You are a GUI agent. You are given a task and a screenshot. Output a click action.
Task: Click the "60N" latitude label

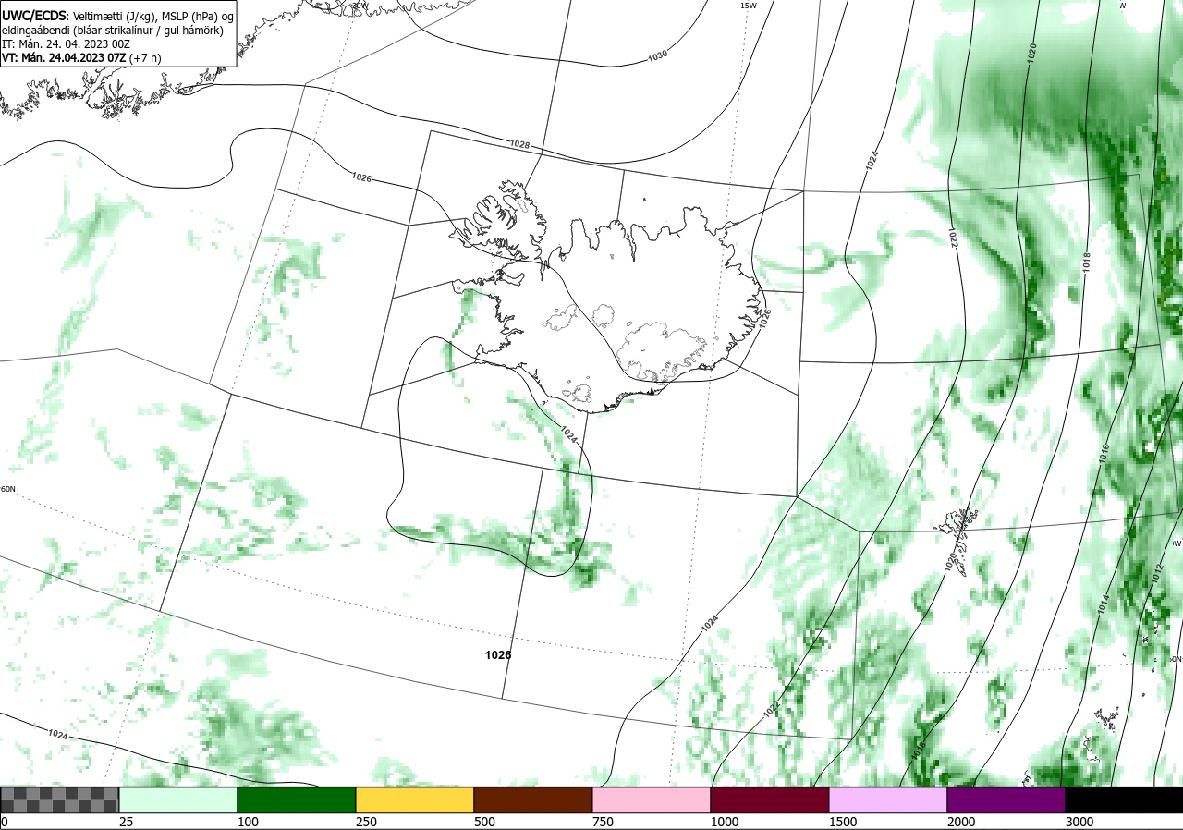8,490
